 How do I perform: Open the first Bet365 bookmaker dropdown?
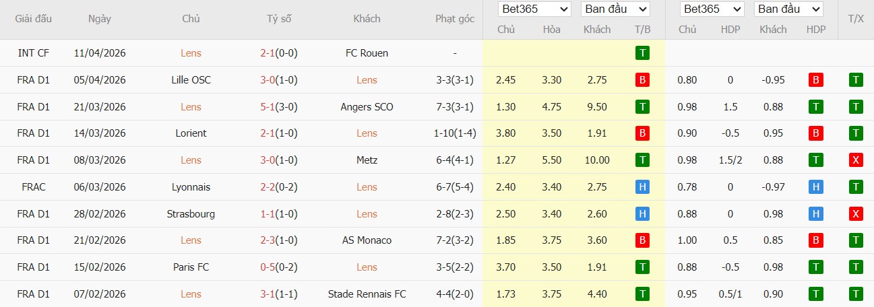click(x=534, y=9)
